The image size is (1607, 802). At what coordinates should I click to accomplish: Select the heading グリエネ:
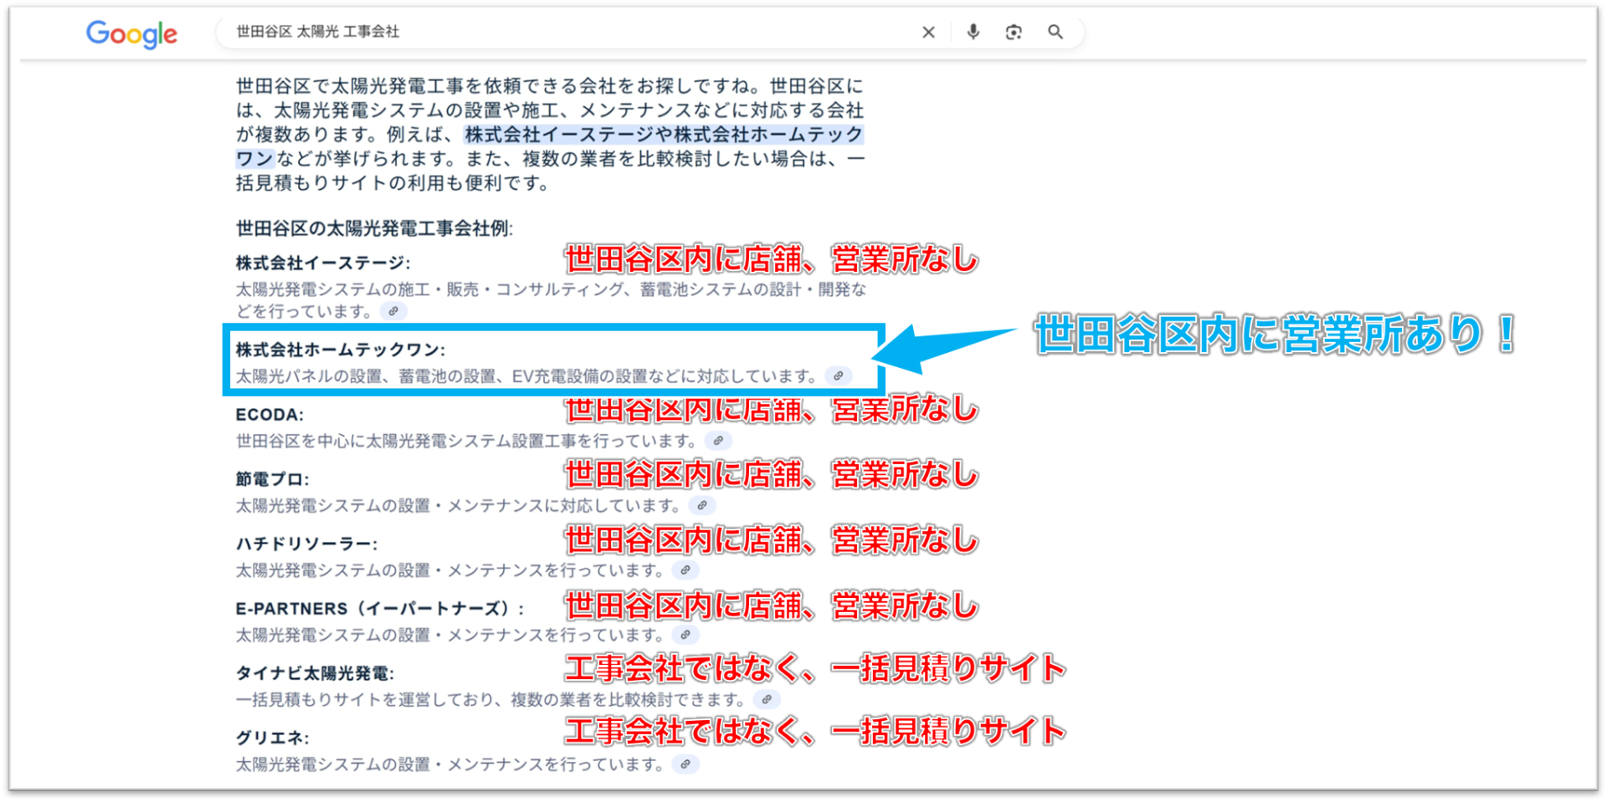pos(272,738)
